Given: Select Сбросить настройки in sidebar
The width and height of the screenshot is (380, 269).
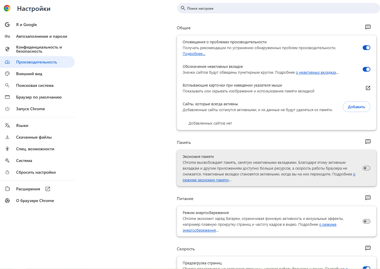Looking at the screenshot, I should tap(38, 172).
